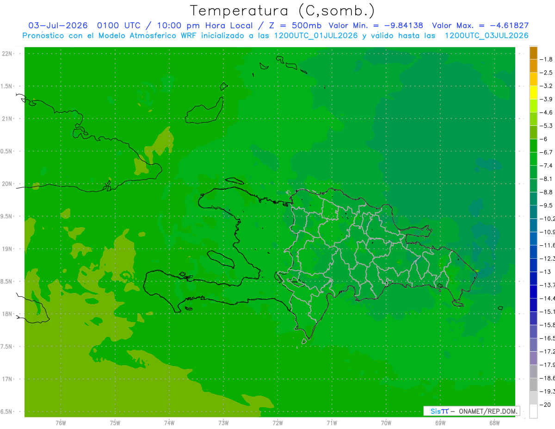Click the "-17.2" colorbar value
Image resolution: width=555 pixels, height=429 pixels.
[x=547, y=351]
